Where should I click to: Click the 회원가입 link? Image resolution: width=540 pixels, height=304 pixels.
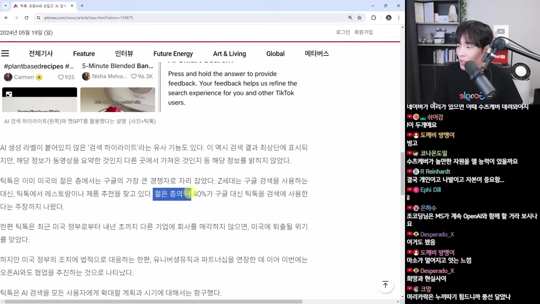coord(364,32)
